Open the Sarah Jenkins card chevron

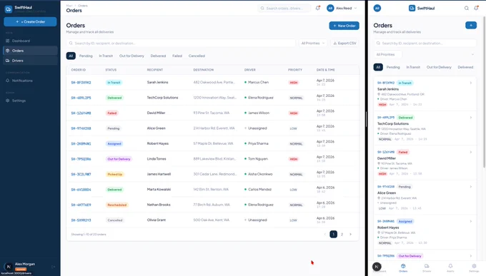tap(471, 83)
